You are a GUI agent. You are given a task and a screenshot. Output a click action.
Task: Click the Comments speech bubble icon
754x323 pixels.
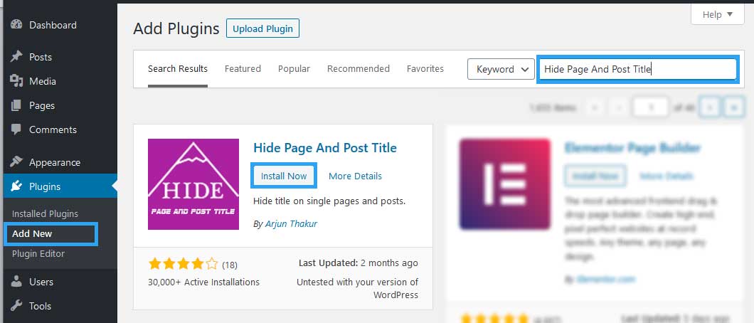16,129
